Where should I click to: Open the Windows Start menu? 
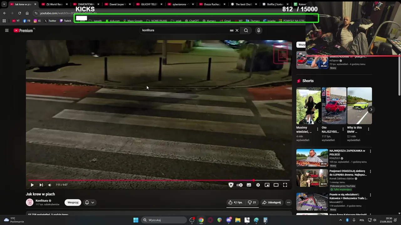click(x=136, y=220)
